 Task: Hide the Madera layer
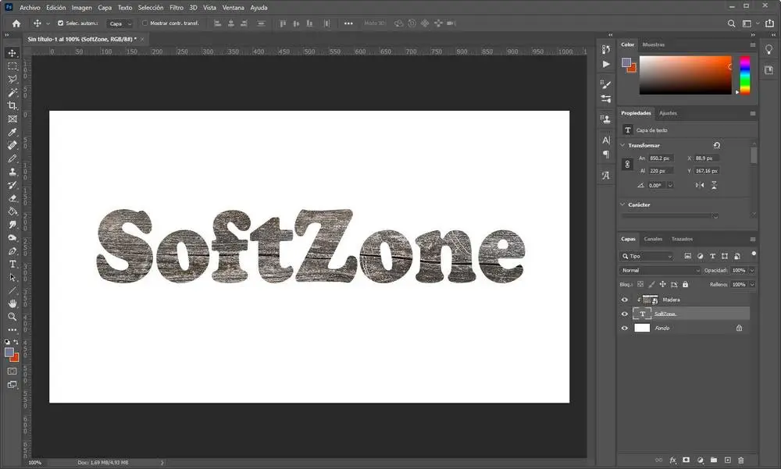pyautogui.click(x=624, y=300)
